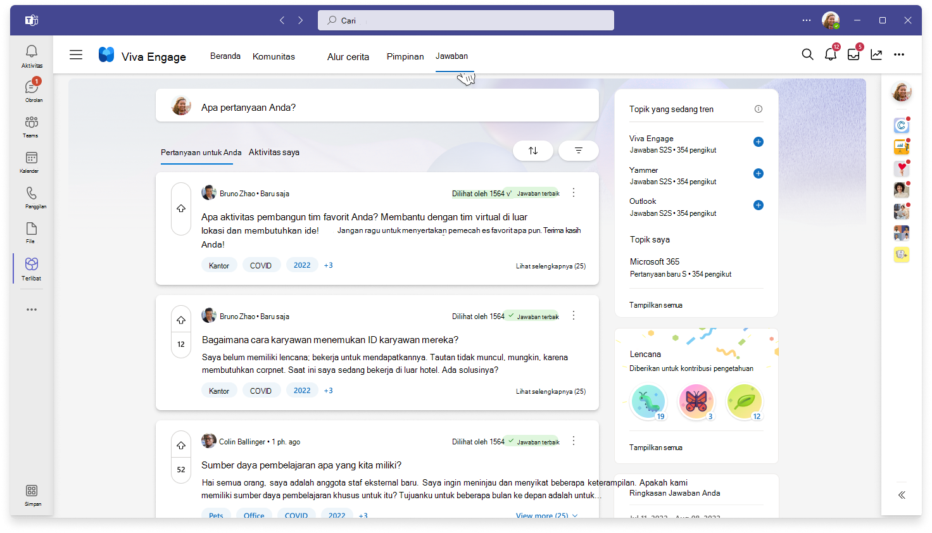Open Aktivitas in the Teams sidebar

tap(32, 56)
